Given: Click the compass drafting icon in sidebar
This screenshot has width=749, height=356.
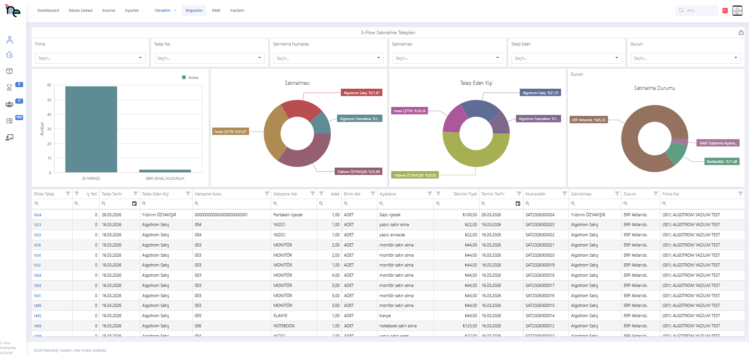Looking at the screenshot, I should 10,40.
